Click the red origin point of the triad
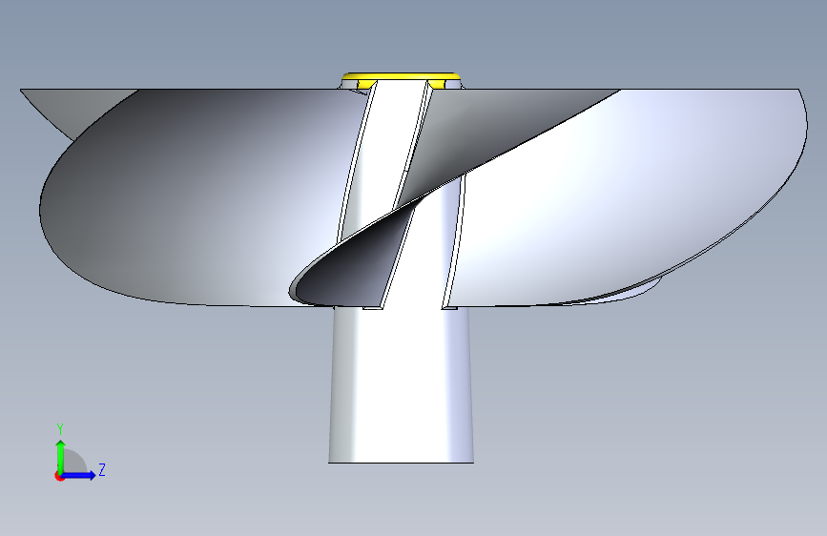 pos(59,476)
